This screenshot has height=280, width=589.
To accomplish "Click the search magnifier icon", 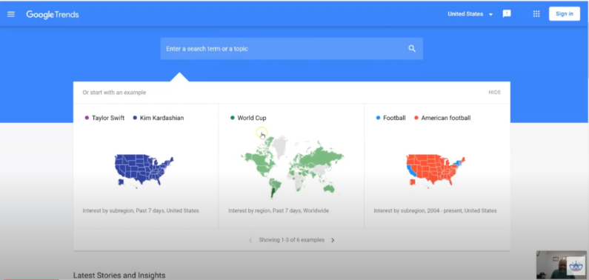I will point(412,48).
